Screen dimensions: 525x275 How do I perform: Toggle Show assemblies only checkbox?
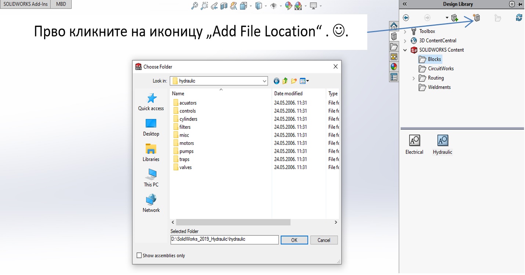139,256
